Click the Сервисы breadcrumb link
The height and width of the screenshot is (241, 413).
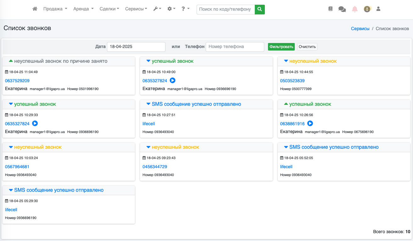[360, 29]
